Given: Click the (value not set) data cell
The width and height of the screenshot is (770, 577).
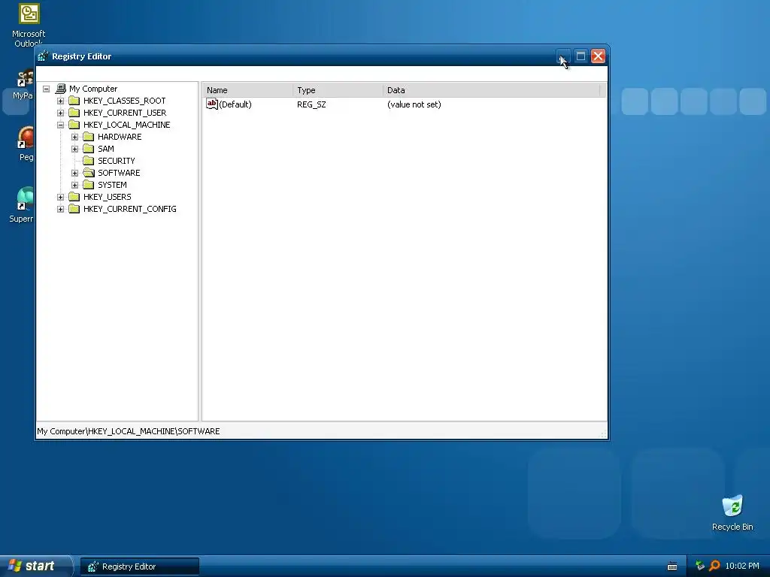Looking at the screenshot, I should (x=414, y=104).
